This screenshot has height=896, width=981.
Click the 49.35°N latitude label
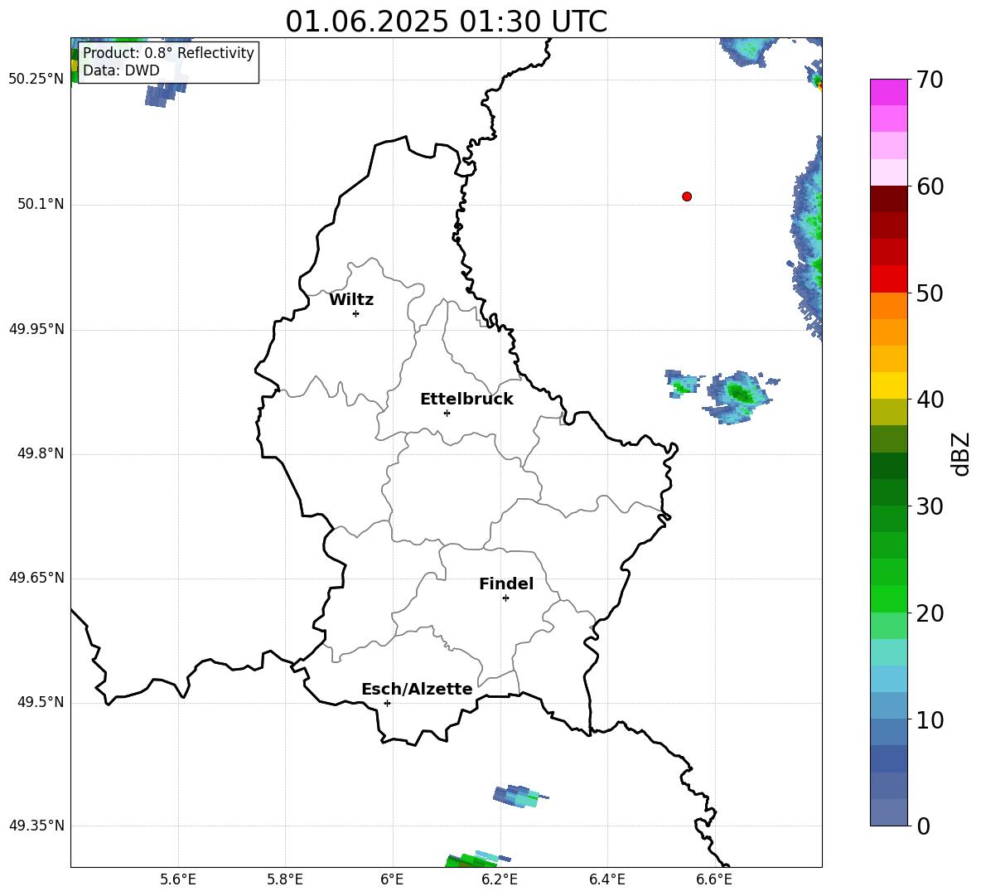tap(36, 826)
